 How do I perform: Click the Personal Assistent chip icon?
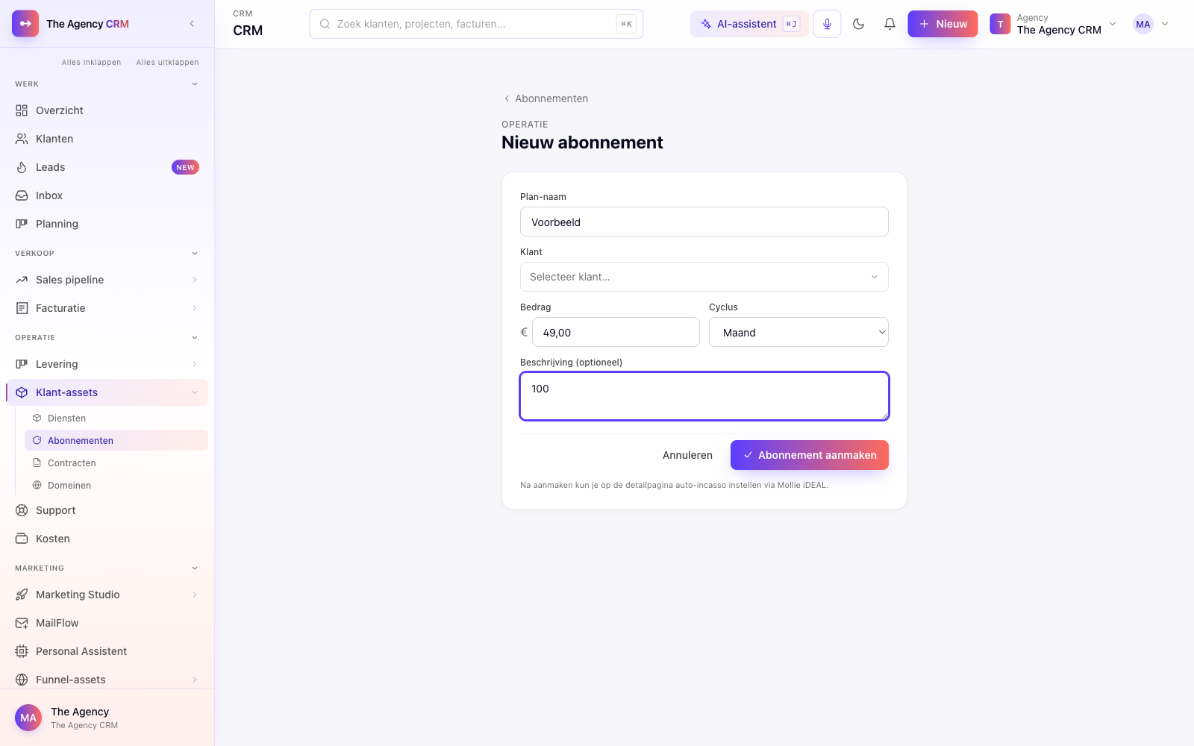[x=22, y=651]
